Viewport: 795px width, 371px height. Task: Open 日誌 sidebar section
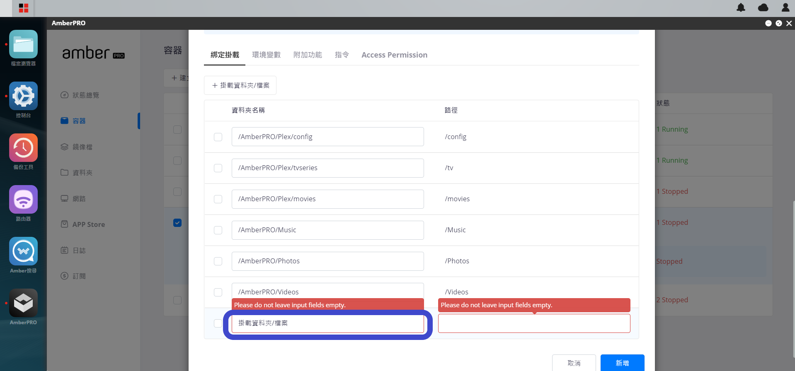73,251
